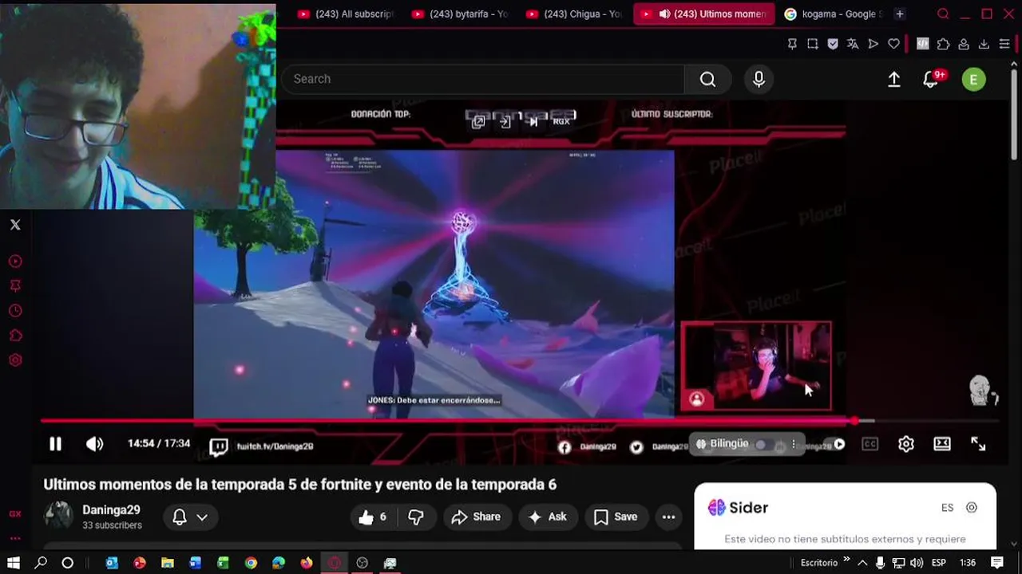1022x574 pixels.
Task: Open browser downloads icon
Action: (x=984, y=44)
